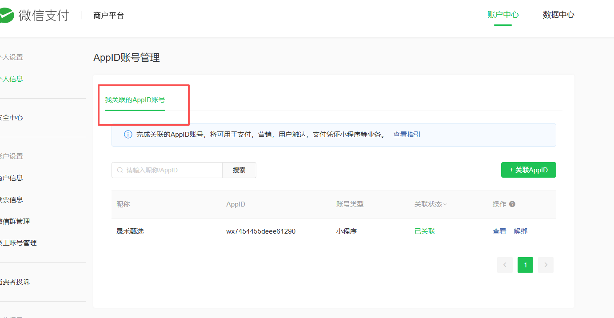The height and width of the screenshot is (318, 614).
Task: Open 员工账号管理 in the sidebar
Action: (x=18, y=243)
